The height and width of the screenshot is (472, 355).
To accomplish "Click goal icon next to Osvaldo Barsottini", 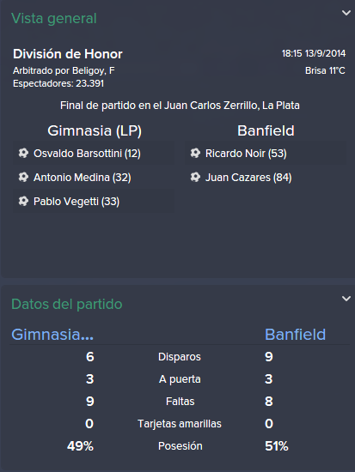I will pyautogui.click(x=23, y=154).
